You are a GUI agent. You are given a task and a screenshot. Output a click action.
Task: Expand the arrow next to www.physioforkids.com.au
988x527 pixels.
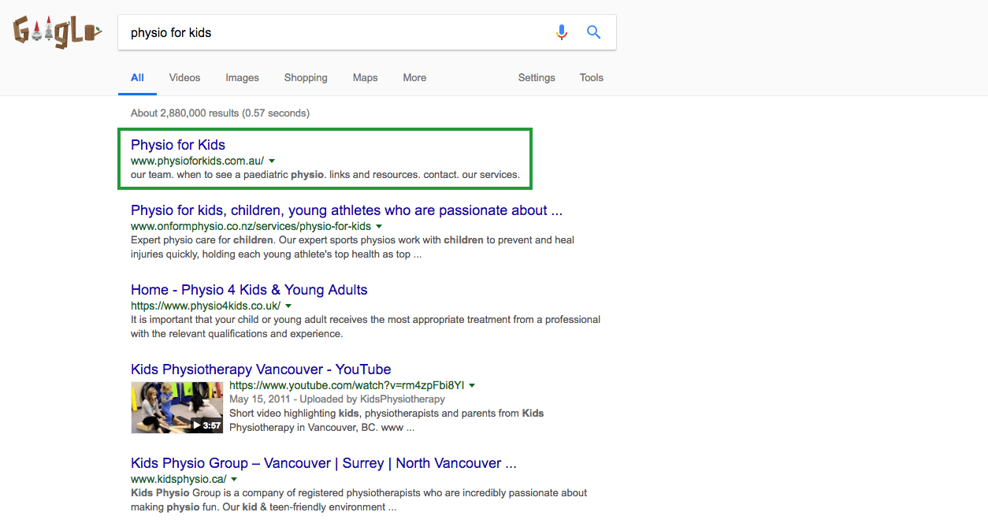(272, 161)
